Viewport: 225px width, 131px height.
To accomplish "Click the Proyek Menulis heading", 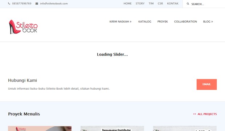I will point(24,114).
